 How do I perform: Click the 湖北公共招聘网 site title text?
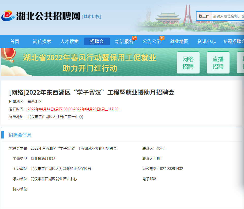48,16
